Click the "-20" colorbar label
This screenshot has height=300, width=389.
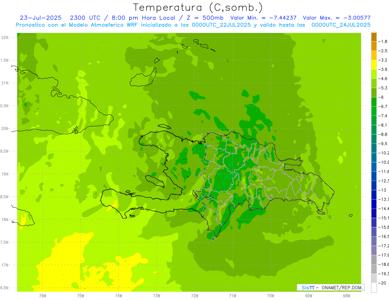(x=383, y=283)
